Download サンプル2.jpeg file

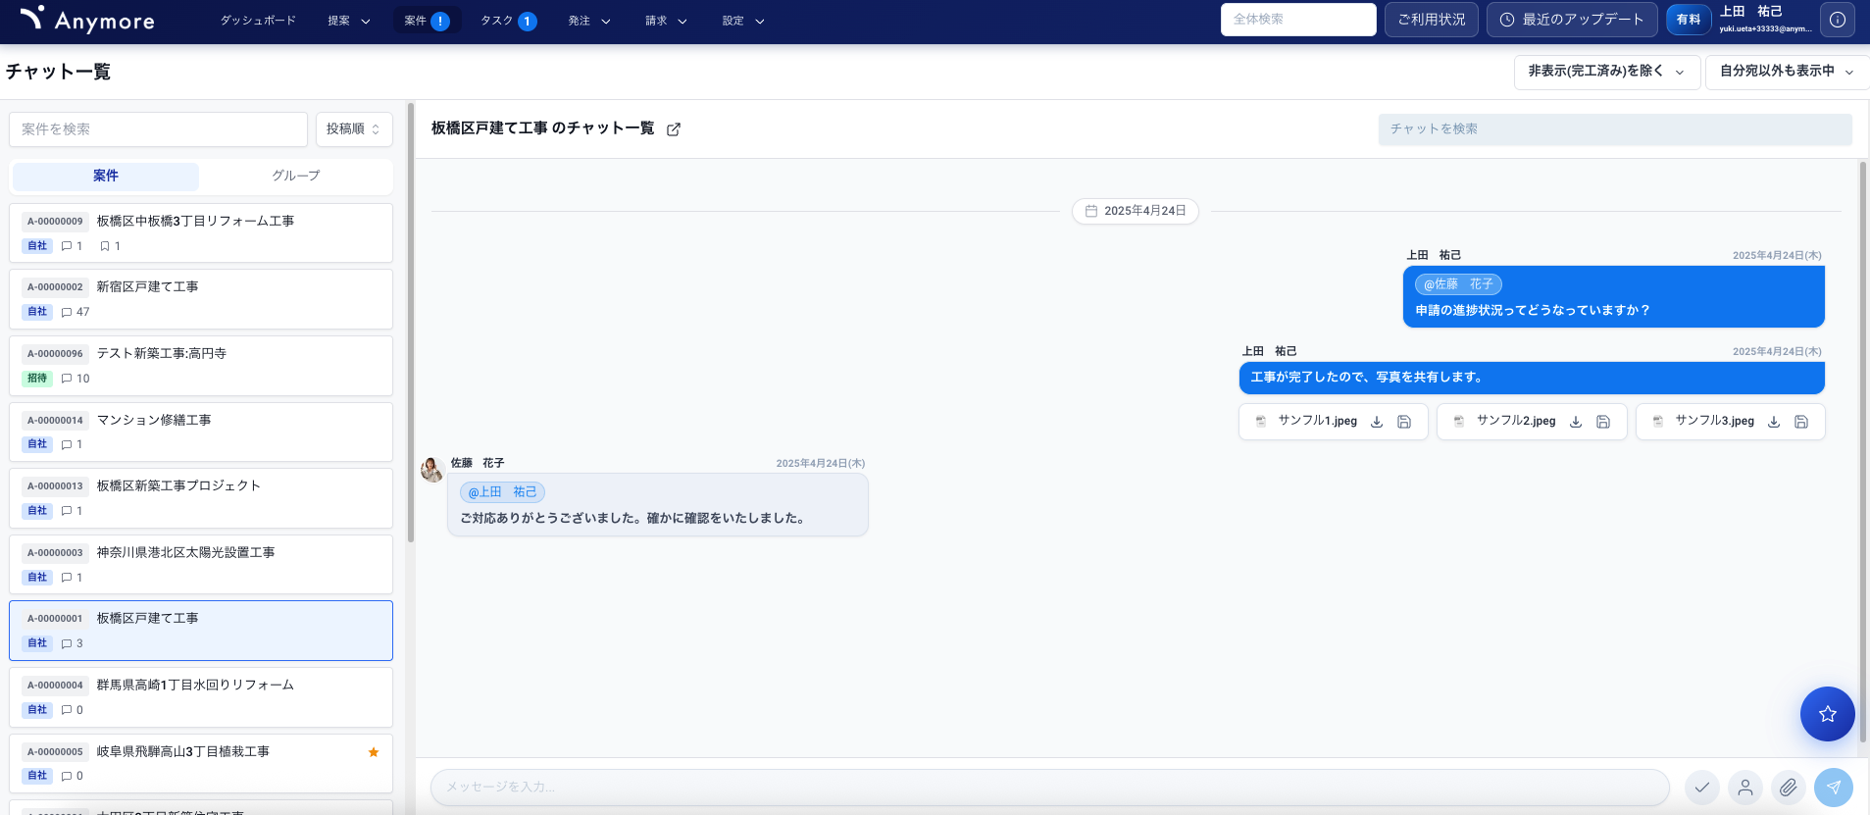[x=1576, y=422]
